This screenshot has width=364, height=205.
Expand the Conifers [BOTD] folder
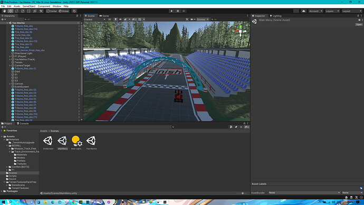click(x=7, y=167)
